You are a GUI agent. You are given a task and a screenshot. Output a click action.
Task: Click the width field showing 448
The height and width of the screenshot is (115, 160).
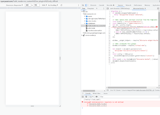28,5
